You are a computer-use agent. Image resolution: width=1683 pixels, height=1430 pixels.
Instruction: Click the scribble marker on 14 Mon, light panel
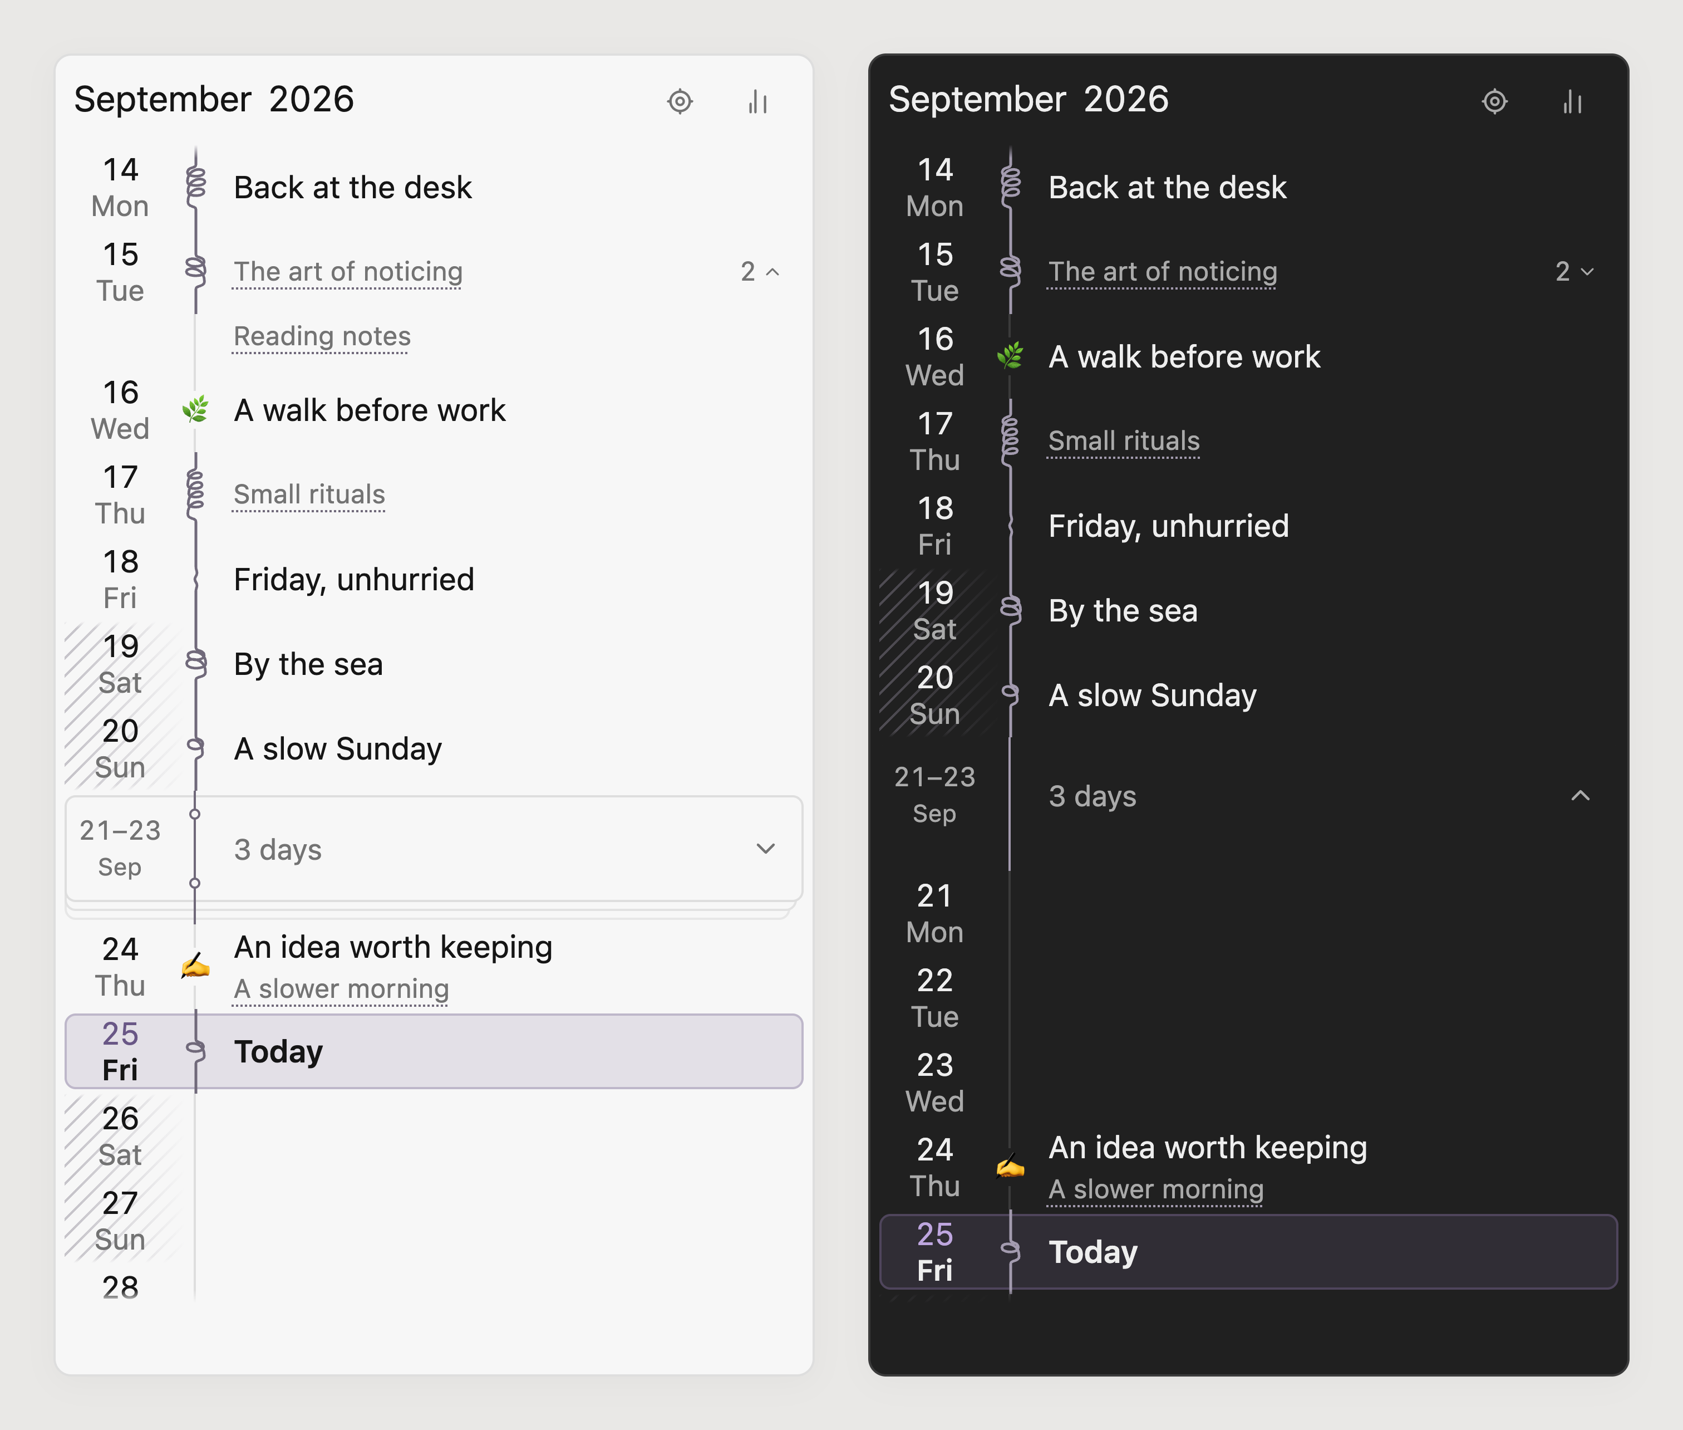(195, 187)
